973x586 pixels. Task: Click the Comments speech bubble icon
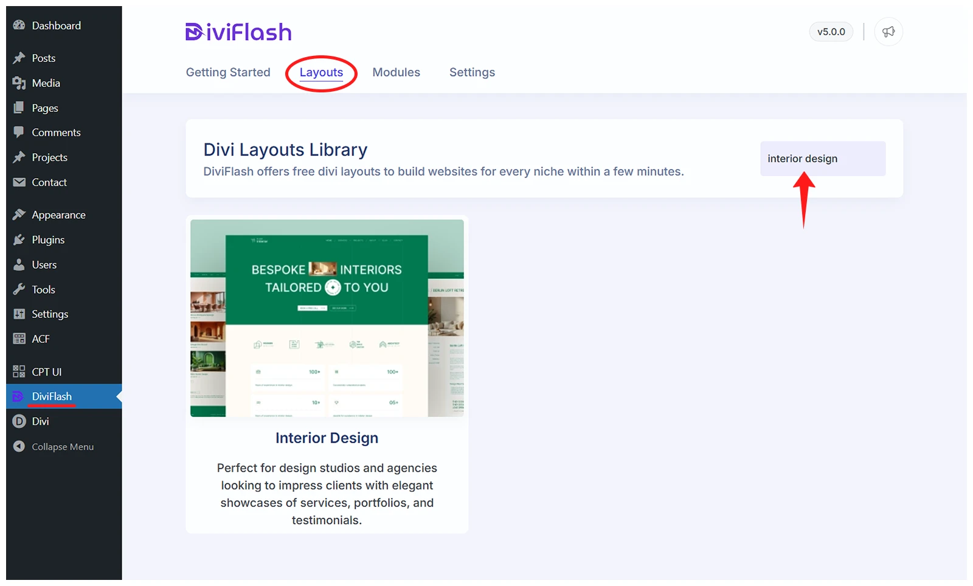click(x=19, y=133)
